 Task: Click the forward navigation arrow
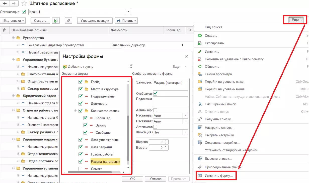14,3
